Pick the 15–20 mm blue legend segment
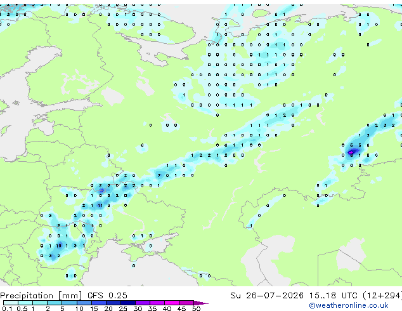 pos(99,303)
